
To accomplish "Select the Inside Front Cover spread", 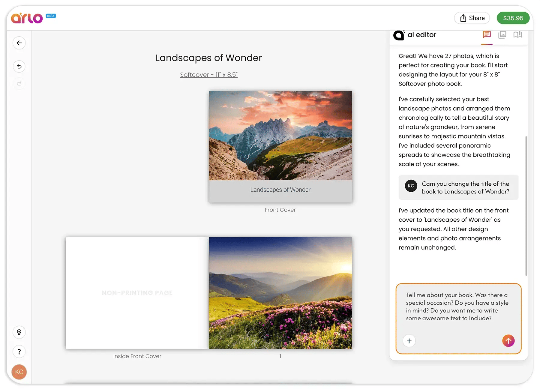I will pos(136,292).
